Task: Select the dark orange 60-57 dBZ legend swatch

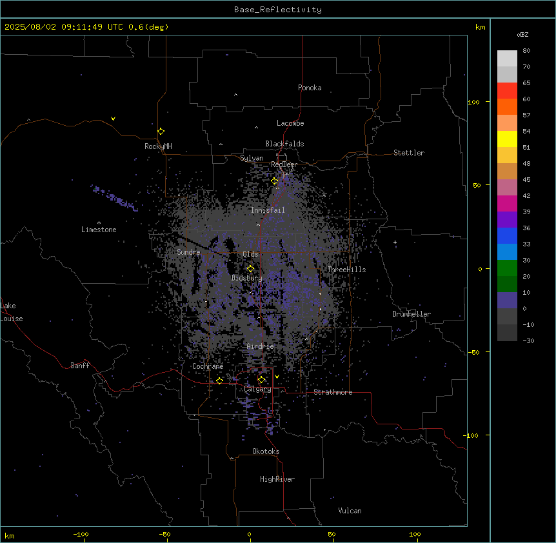Action: tap(507, 106)
